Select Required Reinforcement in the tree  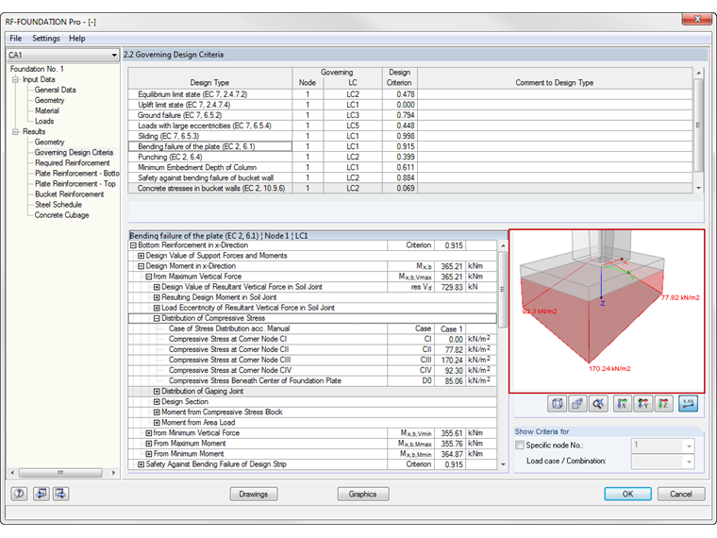(73, 163)
